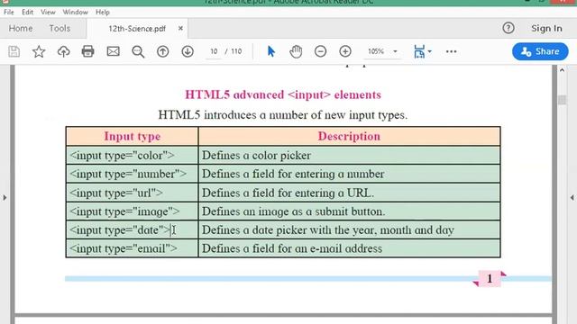Click the current page number field
The width and height of the screenshot is (577, 324).
pyautogui.click(x=214, y=51)
